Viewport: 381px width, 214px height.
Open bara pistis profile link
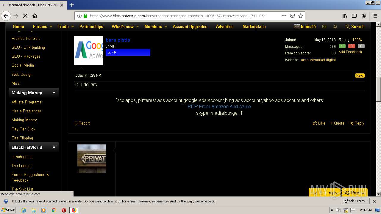tap(118, 40)
